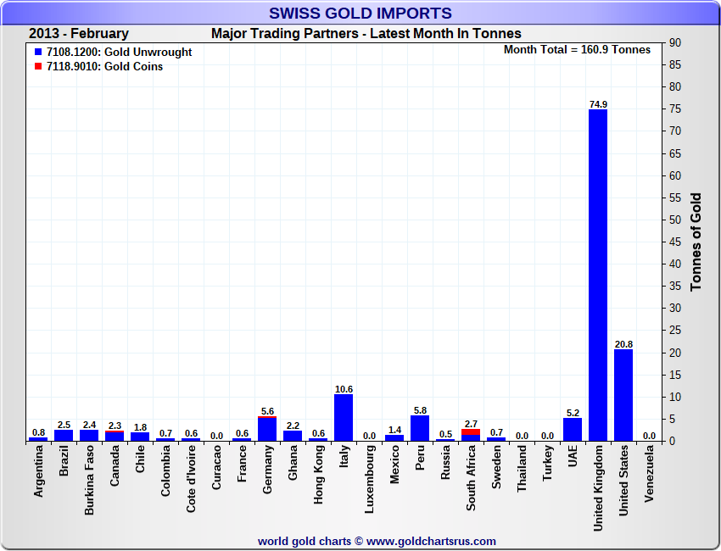721x551 pixels.
Task: Click the Peru bar
Action: (420, 428)
